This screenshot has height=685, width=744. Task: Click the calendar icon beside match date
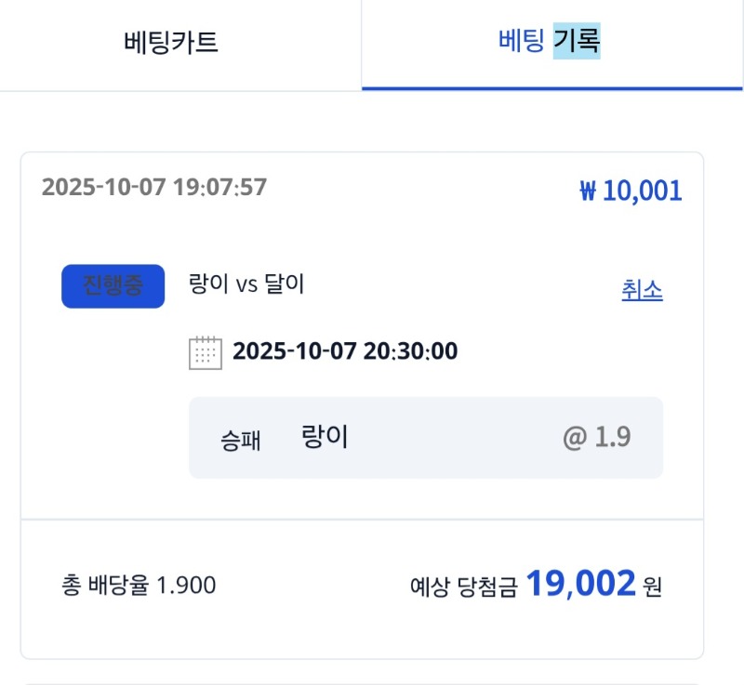tap(206, 352)
